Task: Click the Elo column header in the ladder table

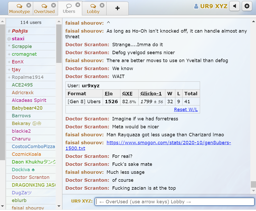Action: 109,93
